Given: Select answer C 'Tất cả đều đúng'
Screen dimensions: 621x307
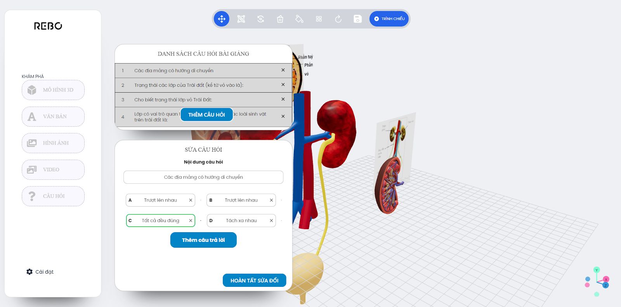Looking at the screenshot, I should click(160, 221).
